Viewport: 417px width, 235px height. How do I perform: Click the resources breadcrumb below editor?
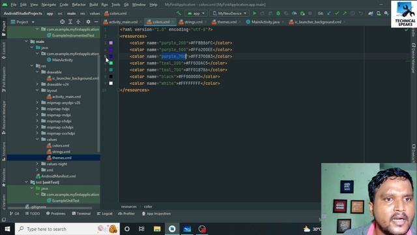129,206
